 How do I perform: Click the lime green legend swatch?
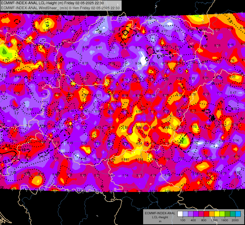[x=222, y=214]
